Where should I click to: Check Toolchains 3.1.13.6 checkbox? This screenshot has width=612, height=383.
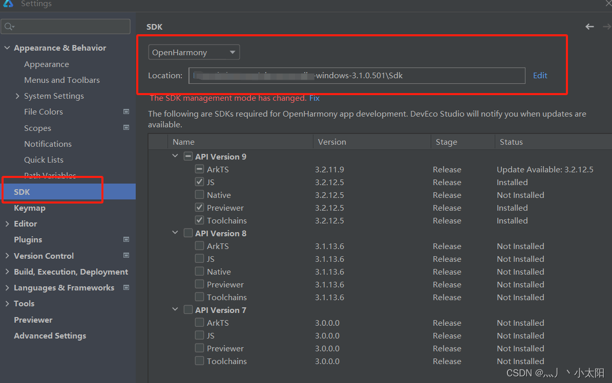(x=199, y=297)
